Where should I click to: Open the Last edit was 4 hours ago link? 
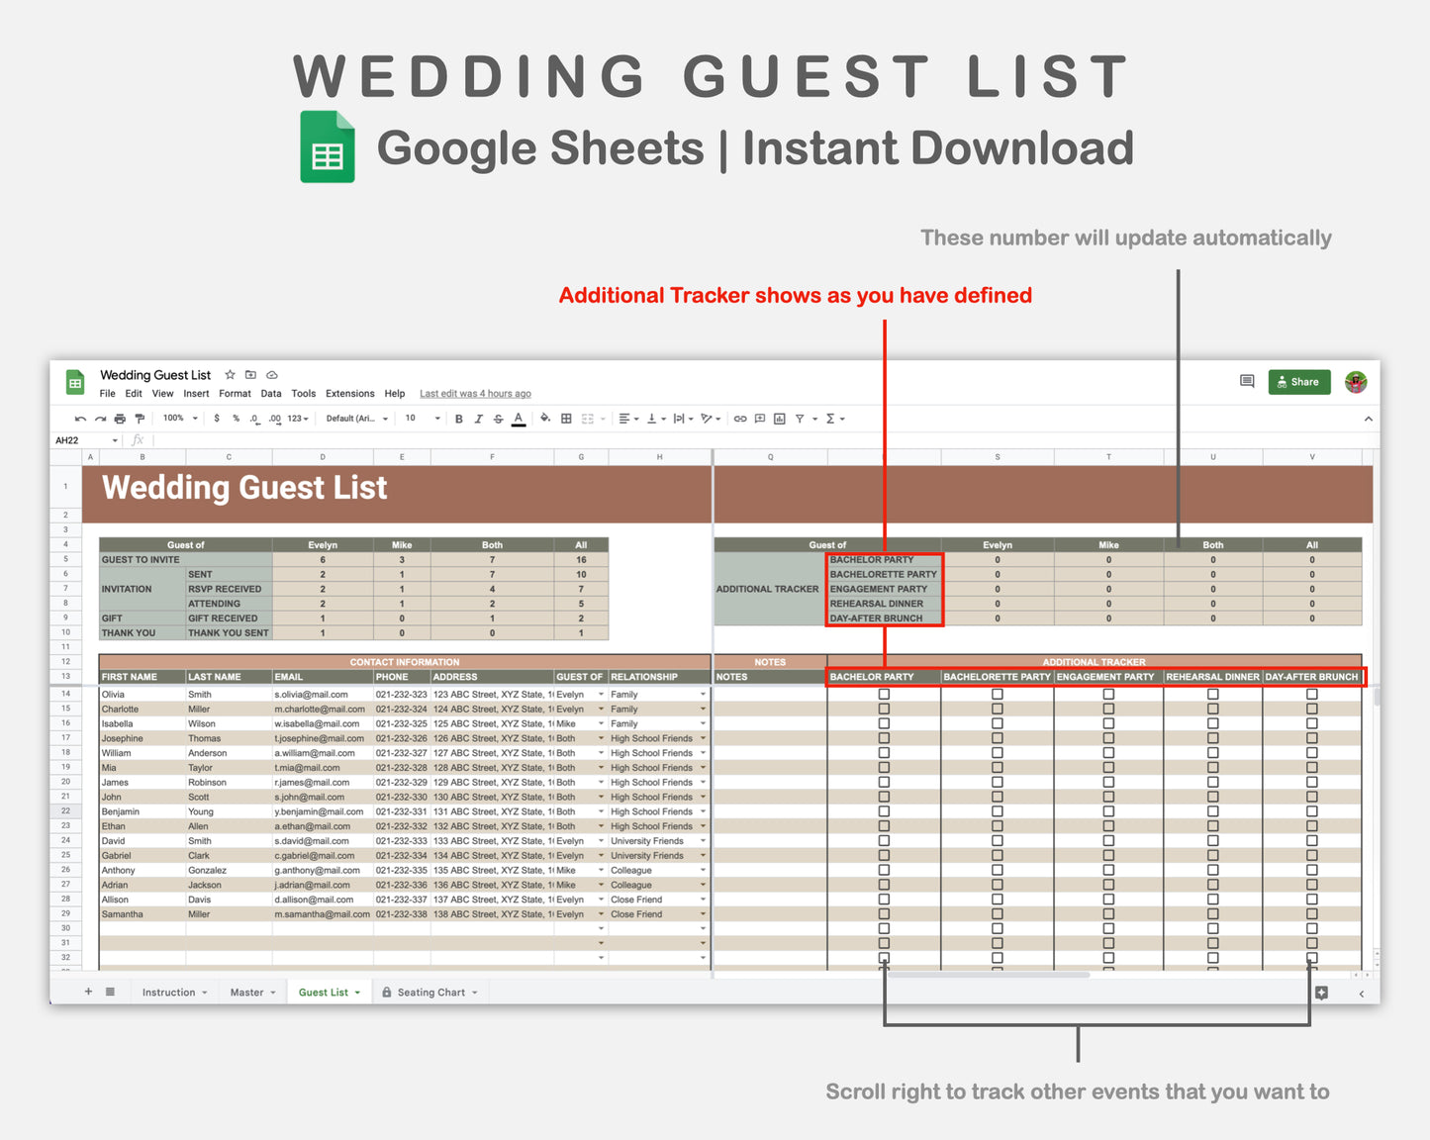pos(475,393)
